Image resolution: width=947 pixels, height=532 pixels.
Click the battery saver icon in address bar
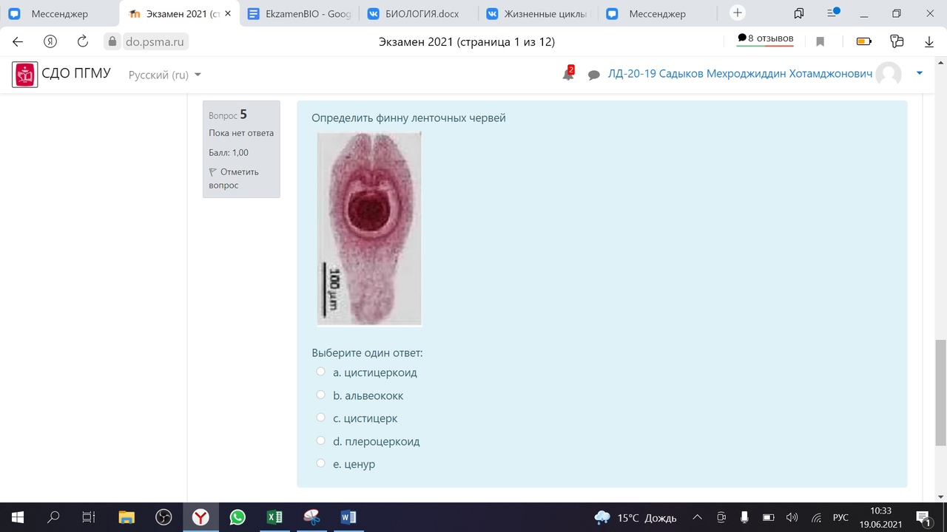coord(863,42)
